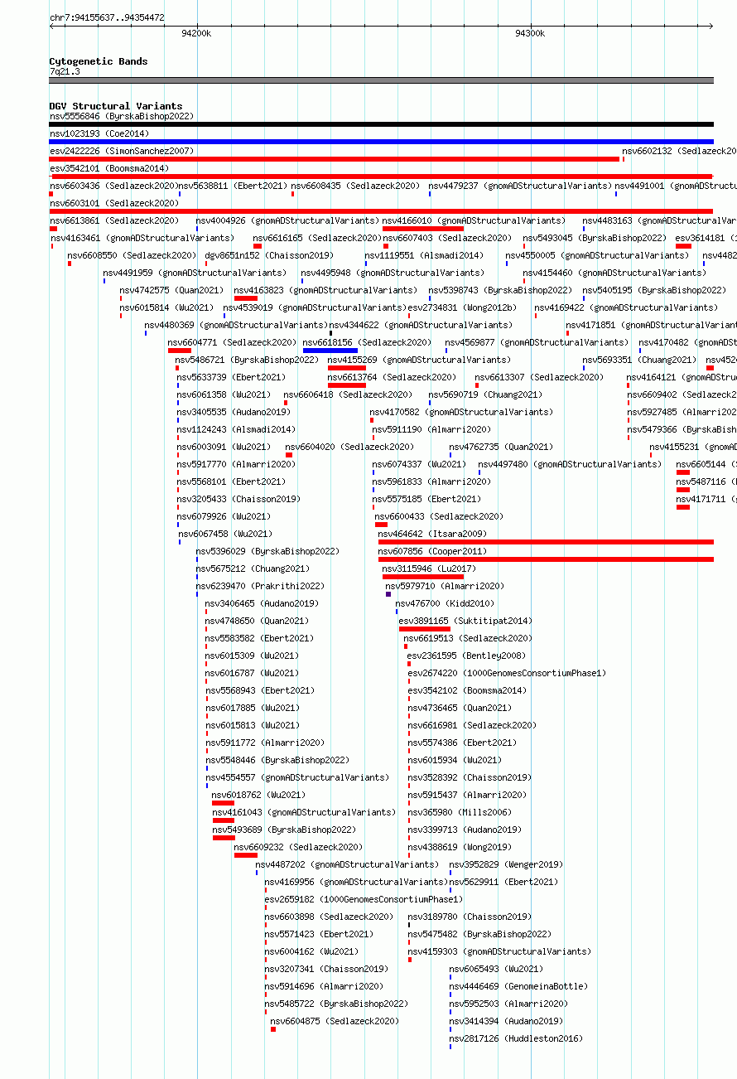The image size is (737, 1079).
Task: Select the nsv2817126 (Huddleston2016) label
Action: coord(516,1038)
